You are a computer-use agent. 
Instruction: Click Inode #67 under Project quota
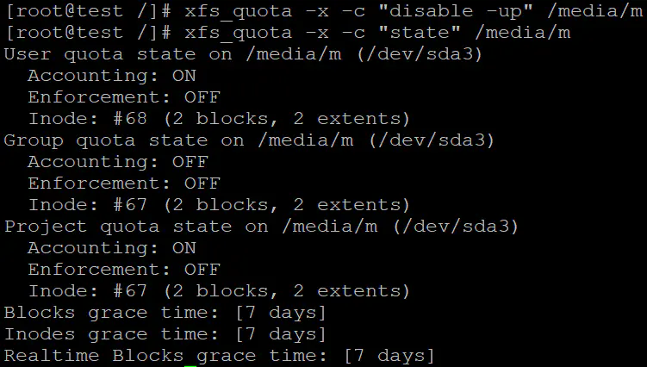(87, 291)
